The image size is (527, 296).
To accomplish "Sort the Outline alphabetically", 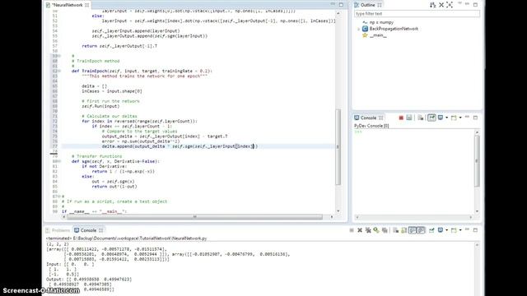I will coord(433,5).
